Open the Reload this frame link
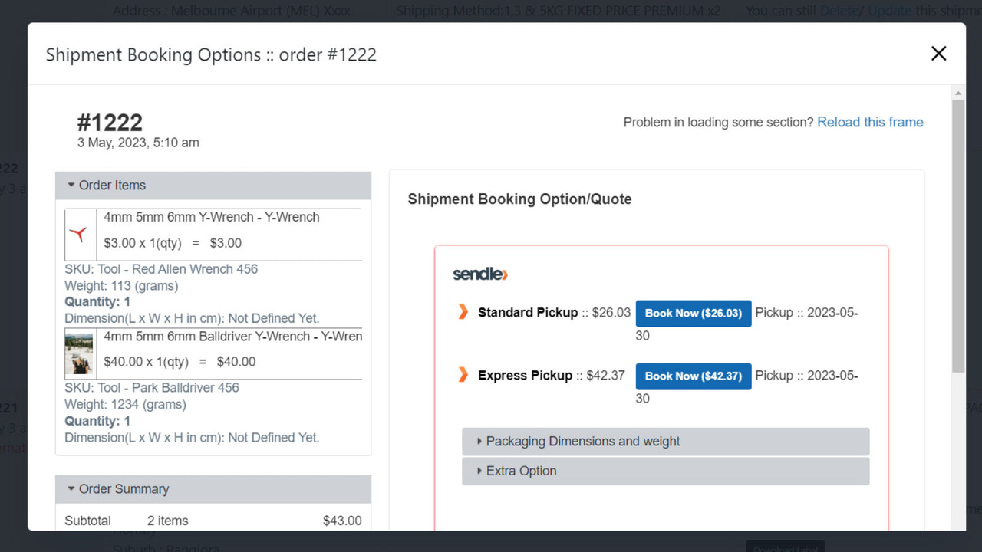The height and width of the screenshot is (552, 982). (870, 122)
